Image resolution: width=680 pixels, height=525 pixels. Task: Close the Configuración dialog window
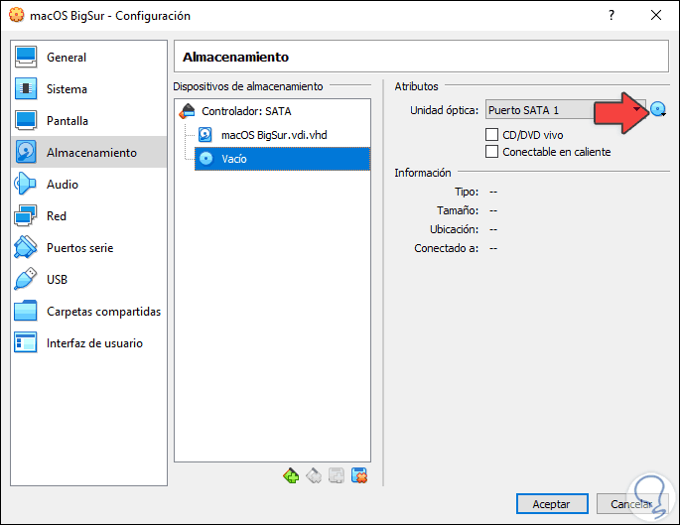(656, 16)
